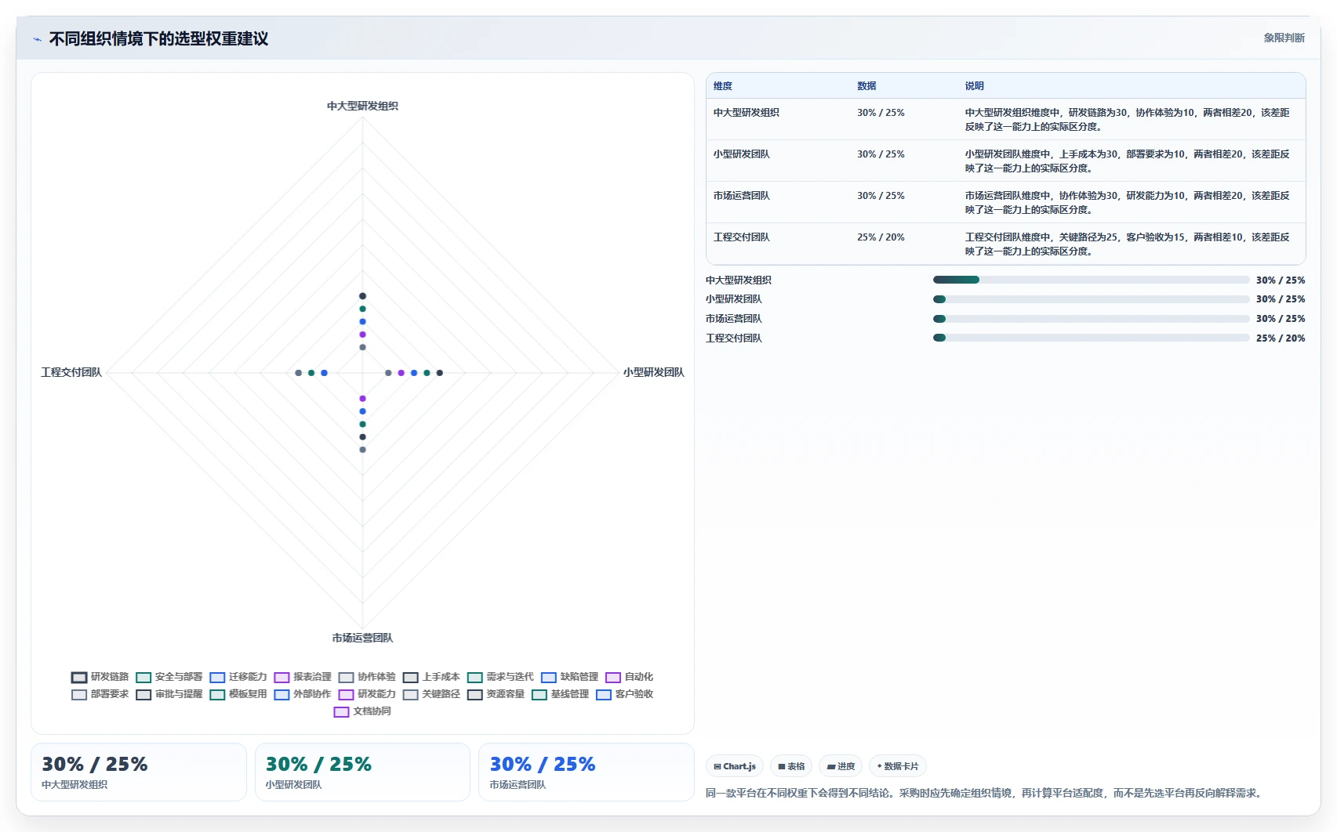This screenshot has height=832, width=1337.
Task: Select the 工程交付团队 table row name
Action: coord(742,237)
